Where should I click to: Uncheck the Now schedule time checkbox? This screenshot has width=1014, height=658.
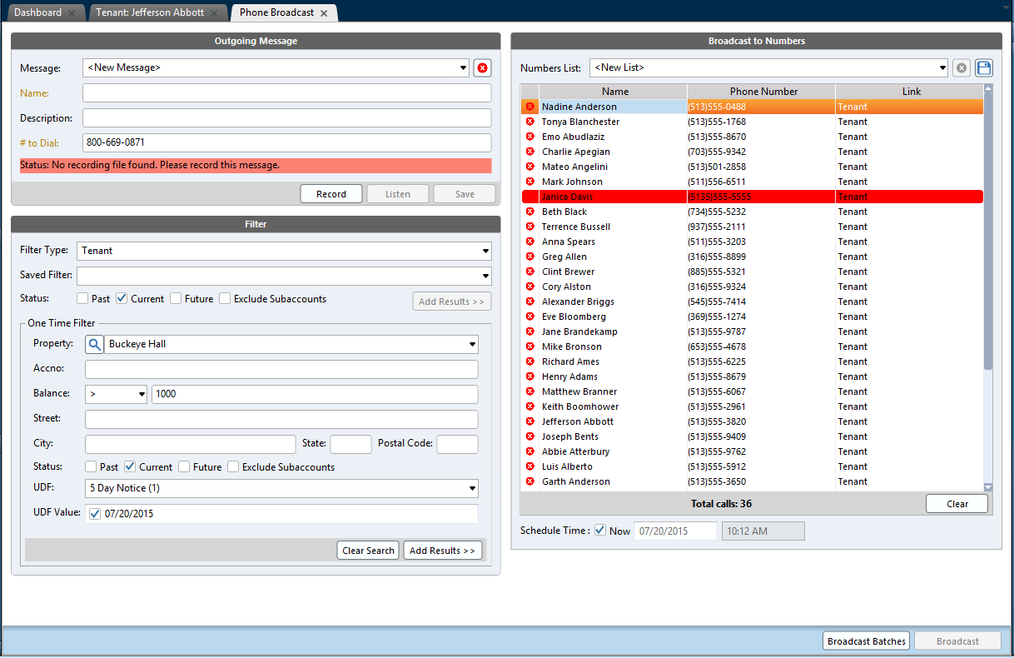click(x=600, y=531)
